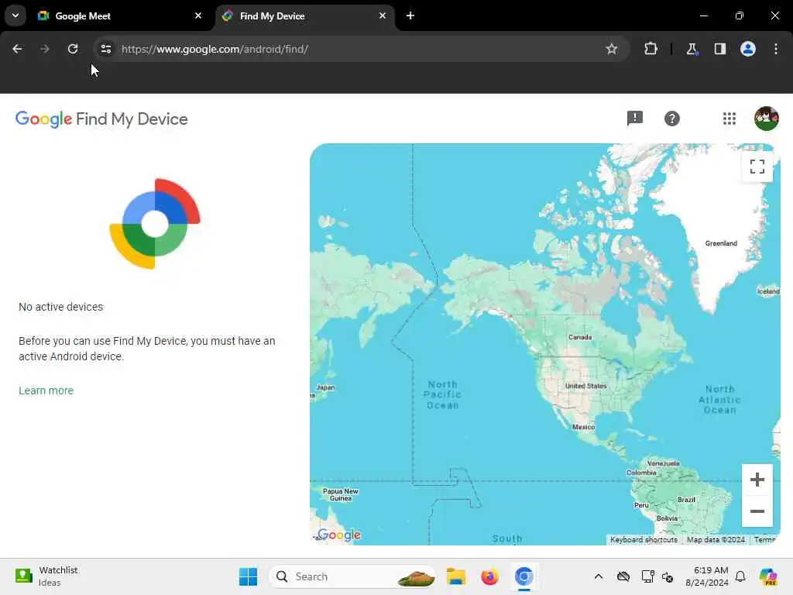Click the Google logo on the map
This screenshot has height=595, width=793.
(339, 535)
